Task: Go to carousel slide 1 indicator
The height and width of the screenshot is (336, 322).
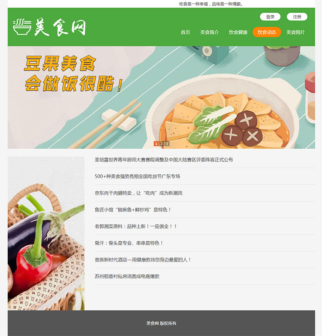Action: (156, 144)
